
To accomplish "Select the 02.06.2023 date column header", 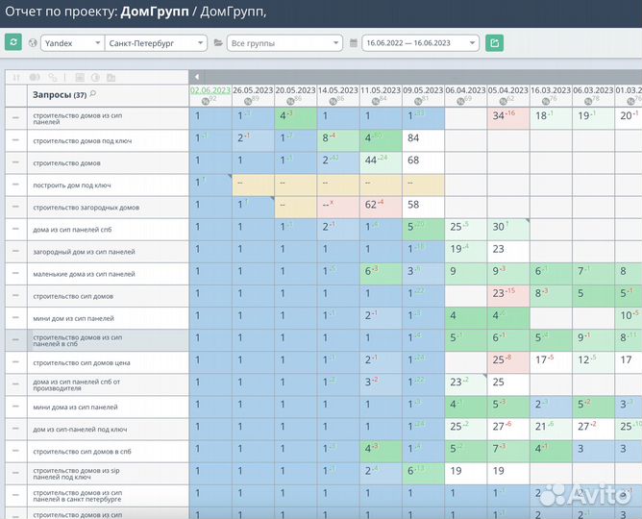I will coord(210,89).
